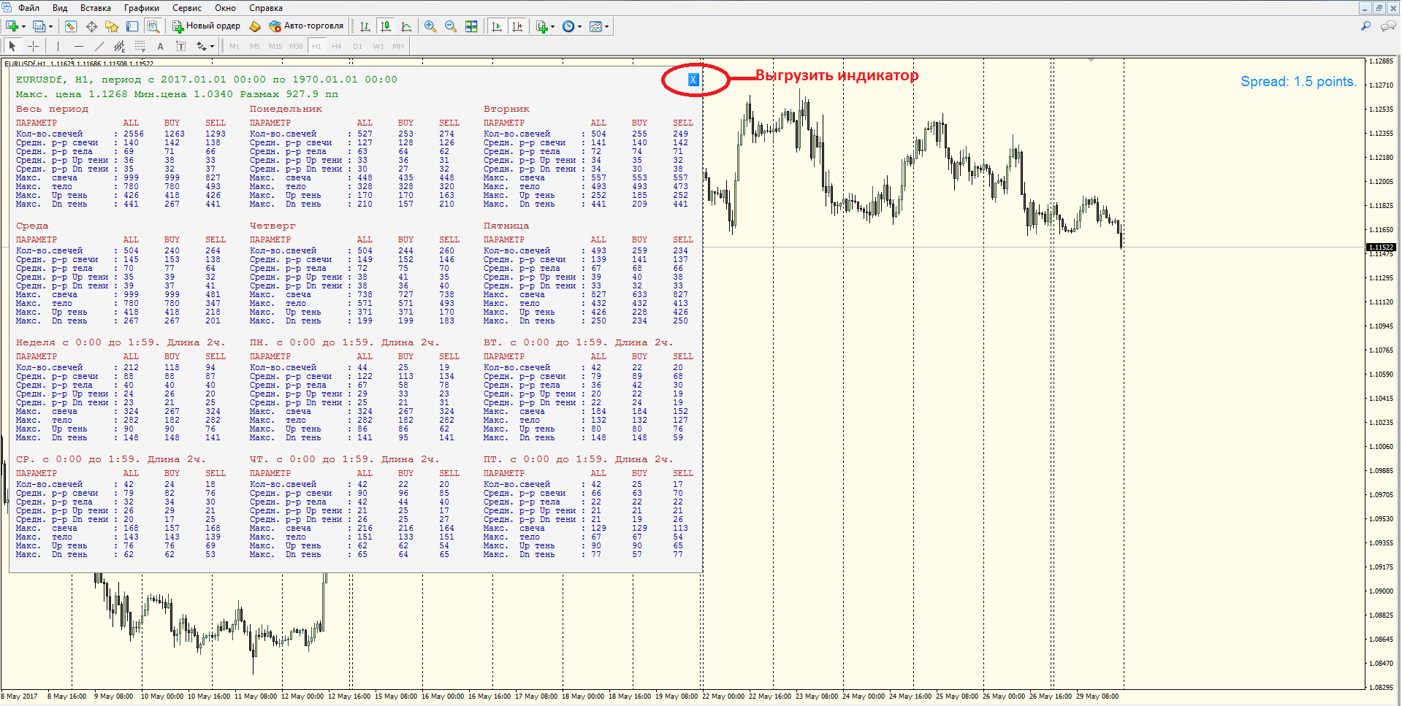
Task: Toggle the Terminal panel icon
Action: 132,26
